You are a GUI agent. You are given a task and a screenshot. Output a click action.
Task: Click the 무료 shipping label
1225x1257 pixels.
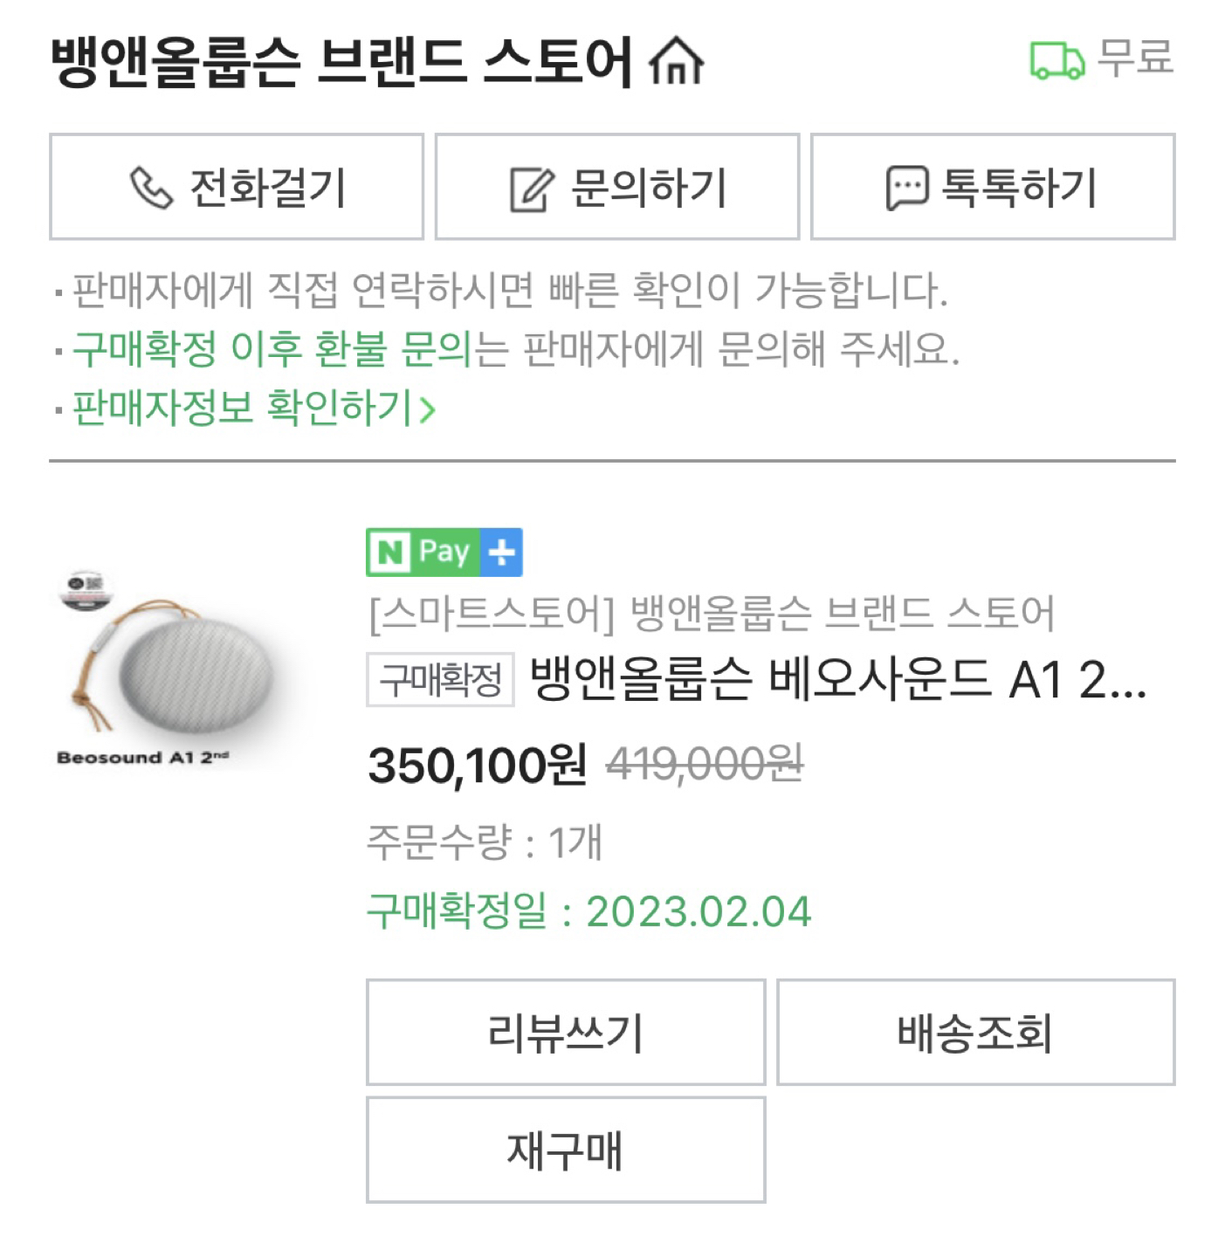click(1135, 58)
